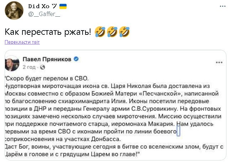
Task: Open the embedded post's three-dot options menu
Action: click(x=219, y=63)
